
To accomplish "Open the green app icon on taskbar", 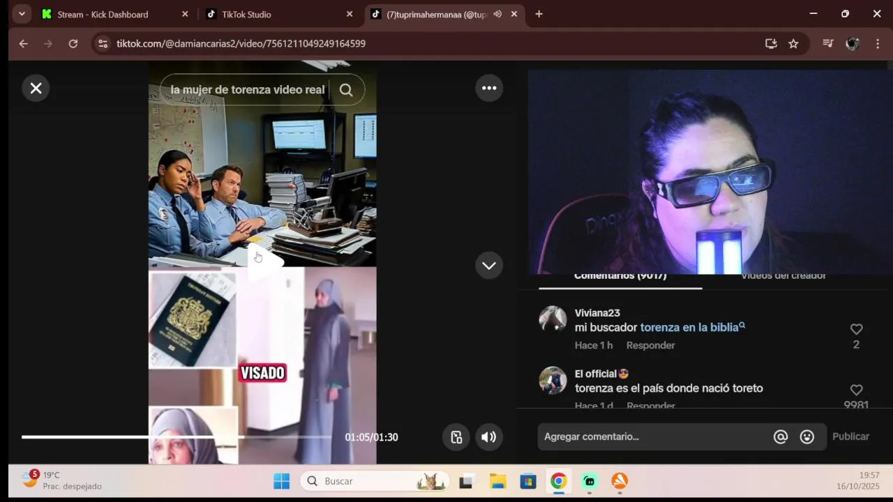I will pos(590,481).
